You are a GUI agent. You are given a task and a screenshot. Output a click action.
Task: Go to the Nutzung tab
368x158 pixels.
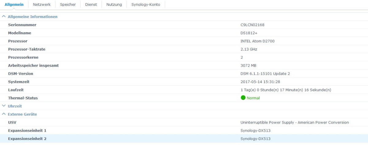[114, 5]
